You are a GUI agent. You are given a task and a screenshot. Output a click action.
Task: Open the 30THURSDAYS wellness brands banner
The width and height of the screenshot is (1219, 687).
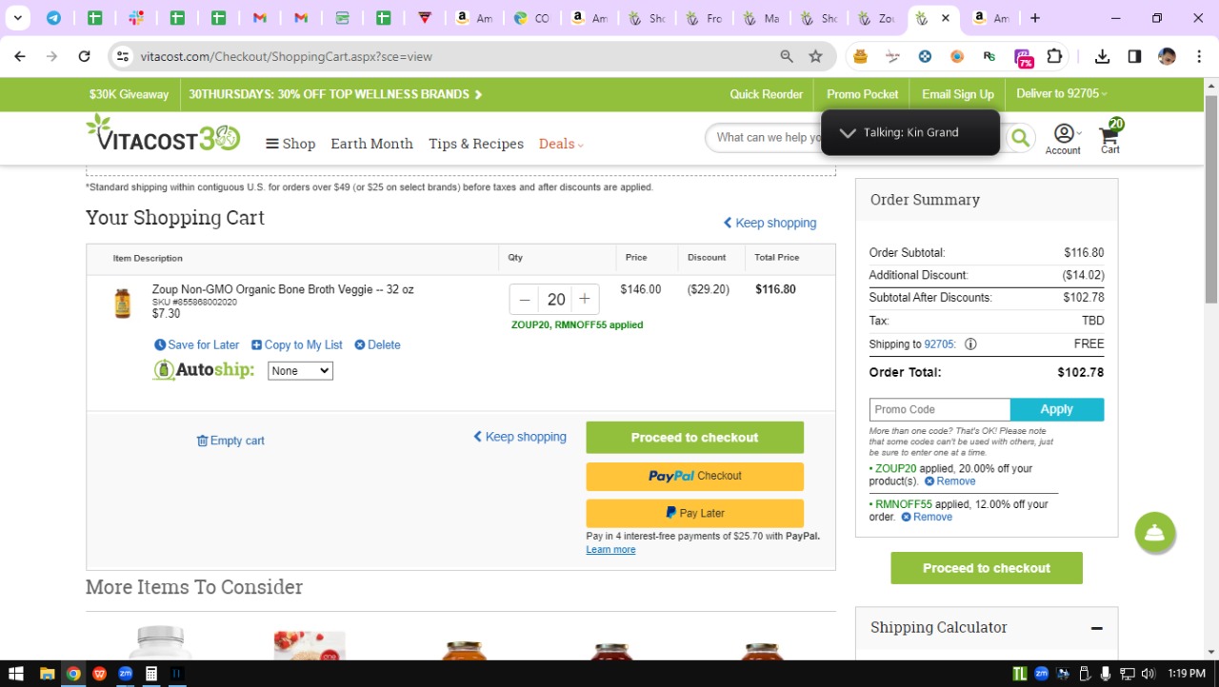click(x=335, y=94)
